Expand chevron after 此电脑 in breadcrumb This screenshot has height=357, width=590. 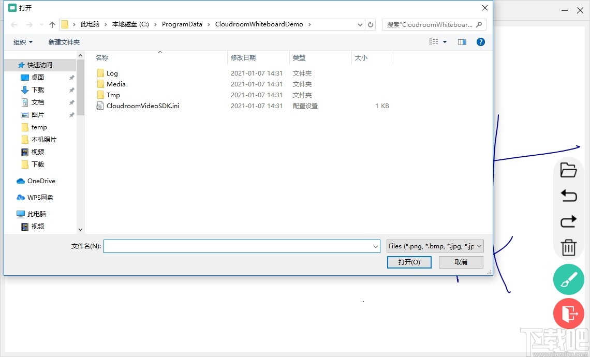pyautogui.click(x=106, y=24)
